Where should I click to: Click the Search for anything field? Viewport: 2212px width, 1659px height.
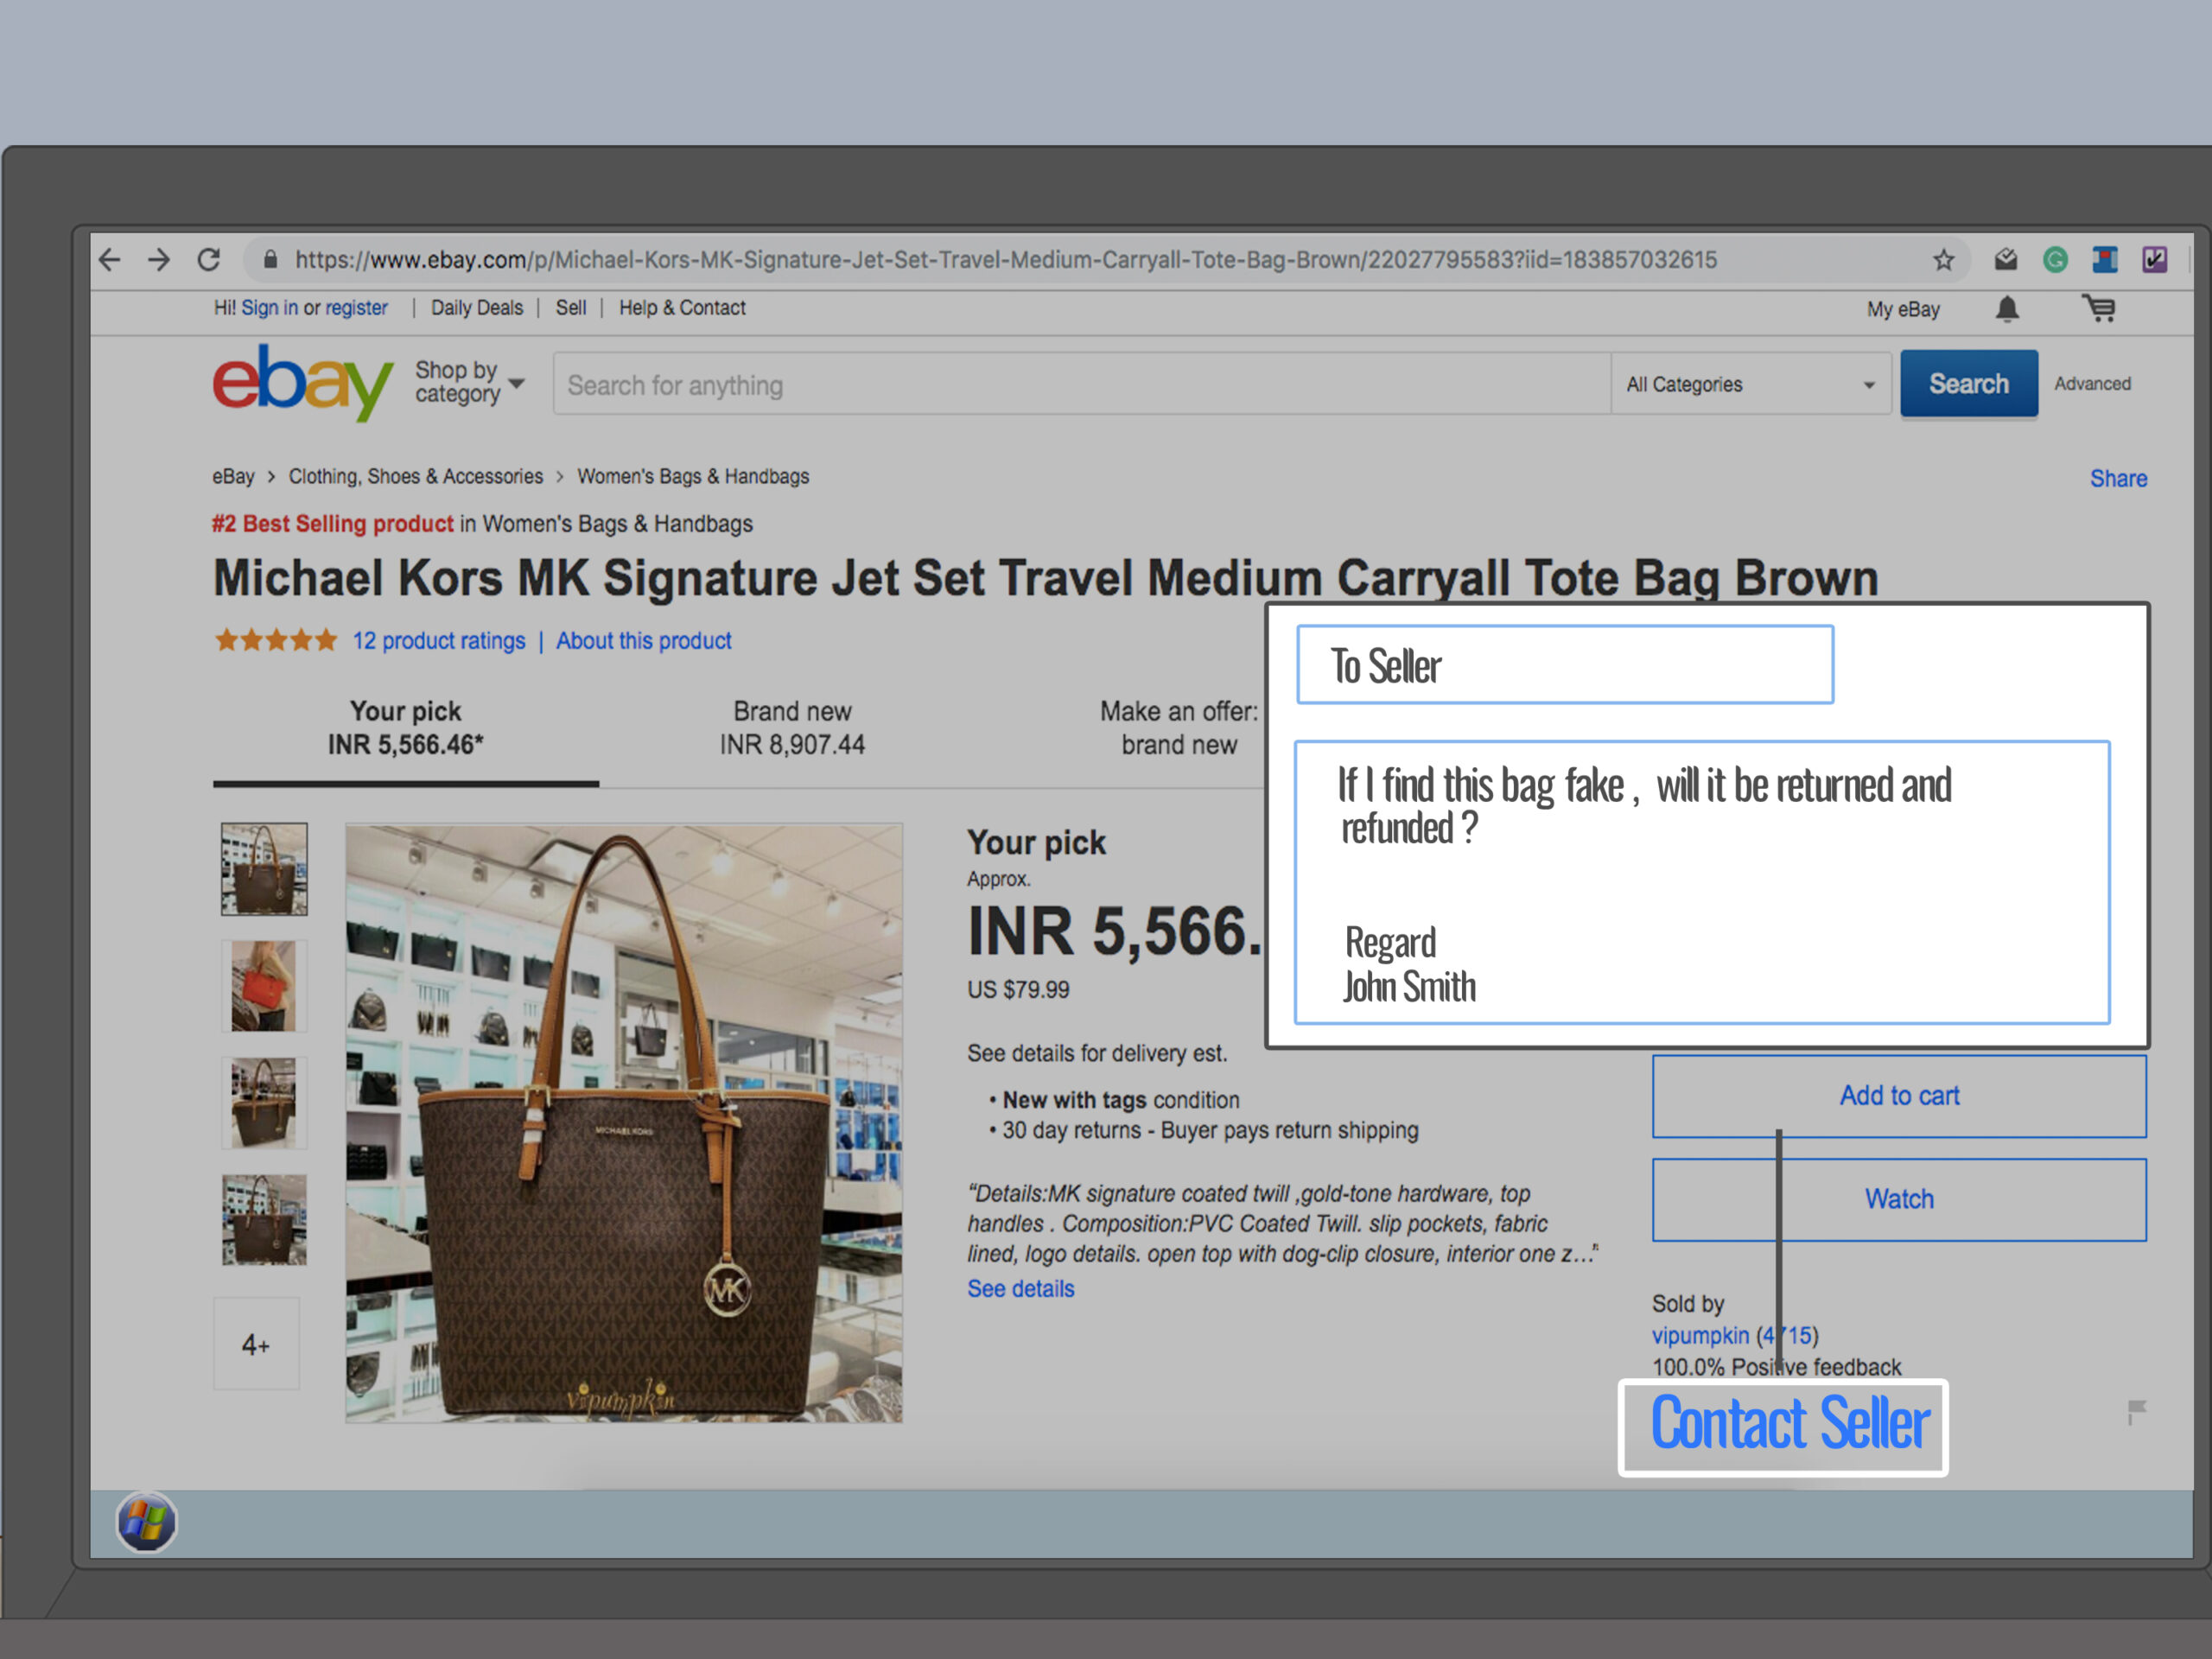tap(1082, 384)
